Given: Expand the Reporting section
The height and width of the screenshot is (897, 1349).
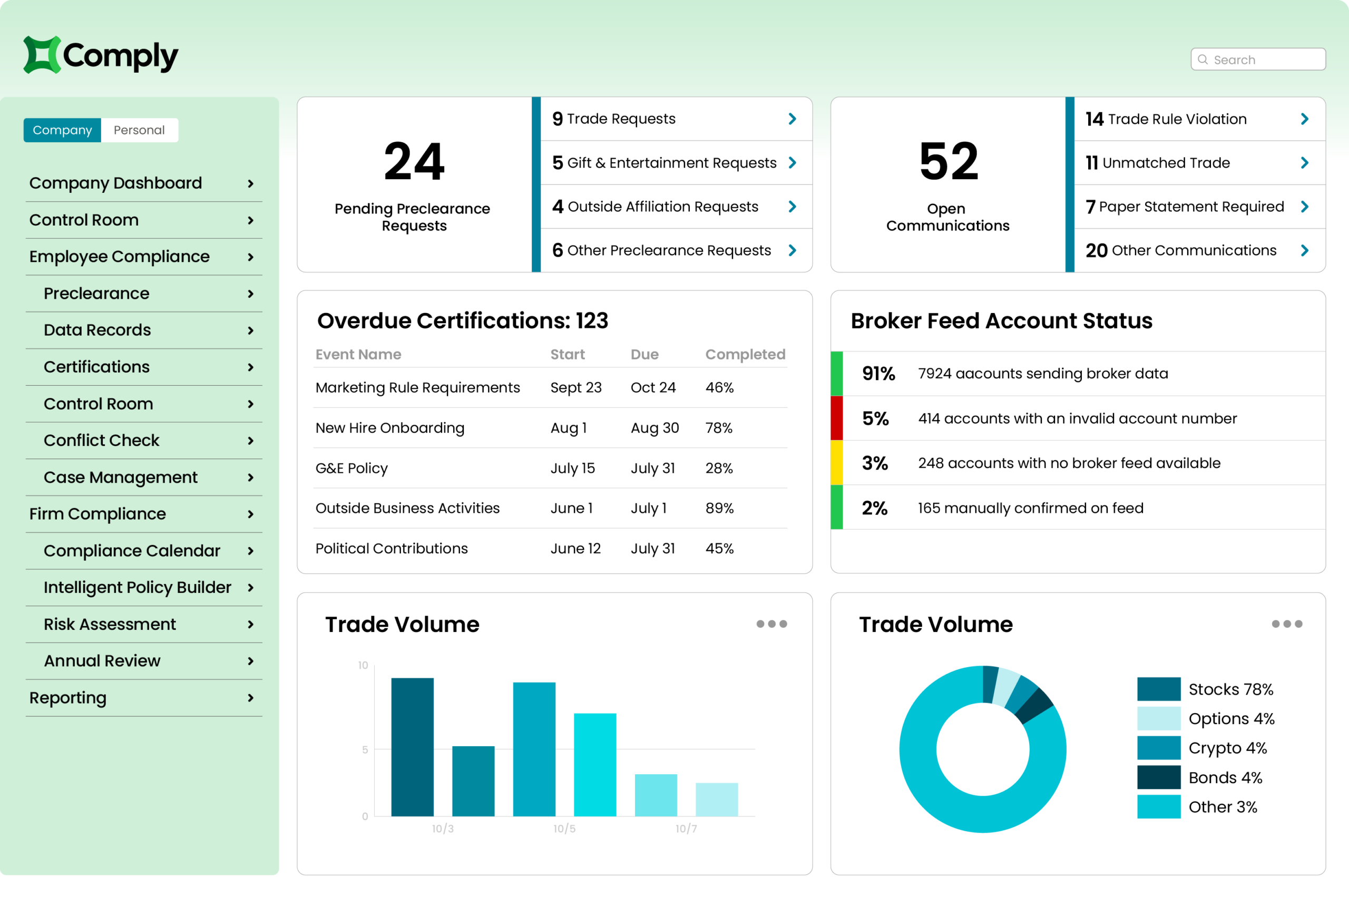Looking at the screenshot, I should click(67, 697).
